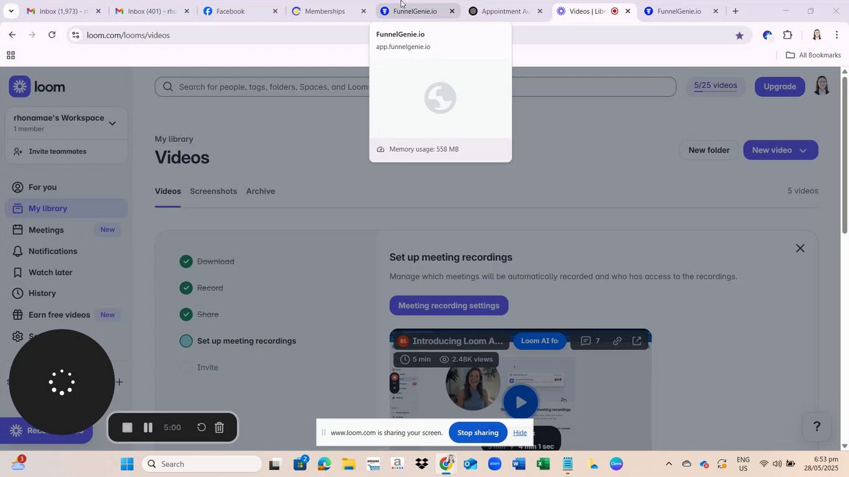Pause the recording with the pause icon
The image size is (849, 477).
148,428
